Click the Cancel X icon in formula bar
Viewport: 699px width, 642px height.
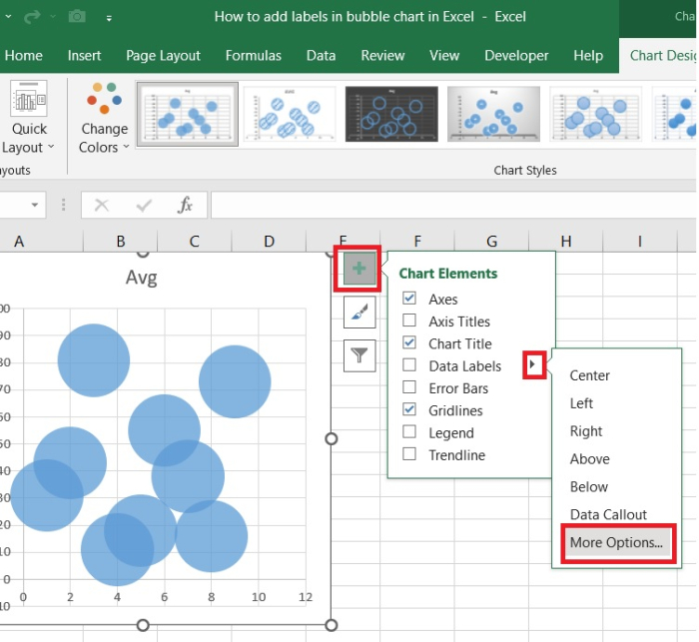click(x=102, y=205)
